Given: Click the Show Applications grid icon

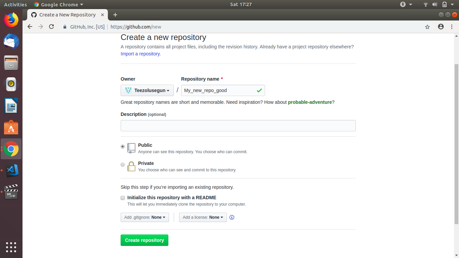Looking at the screenshot, I should (11, 247).
